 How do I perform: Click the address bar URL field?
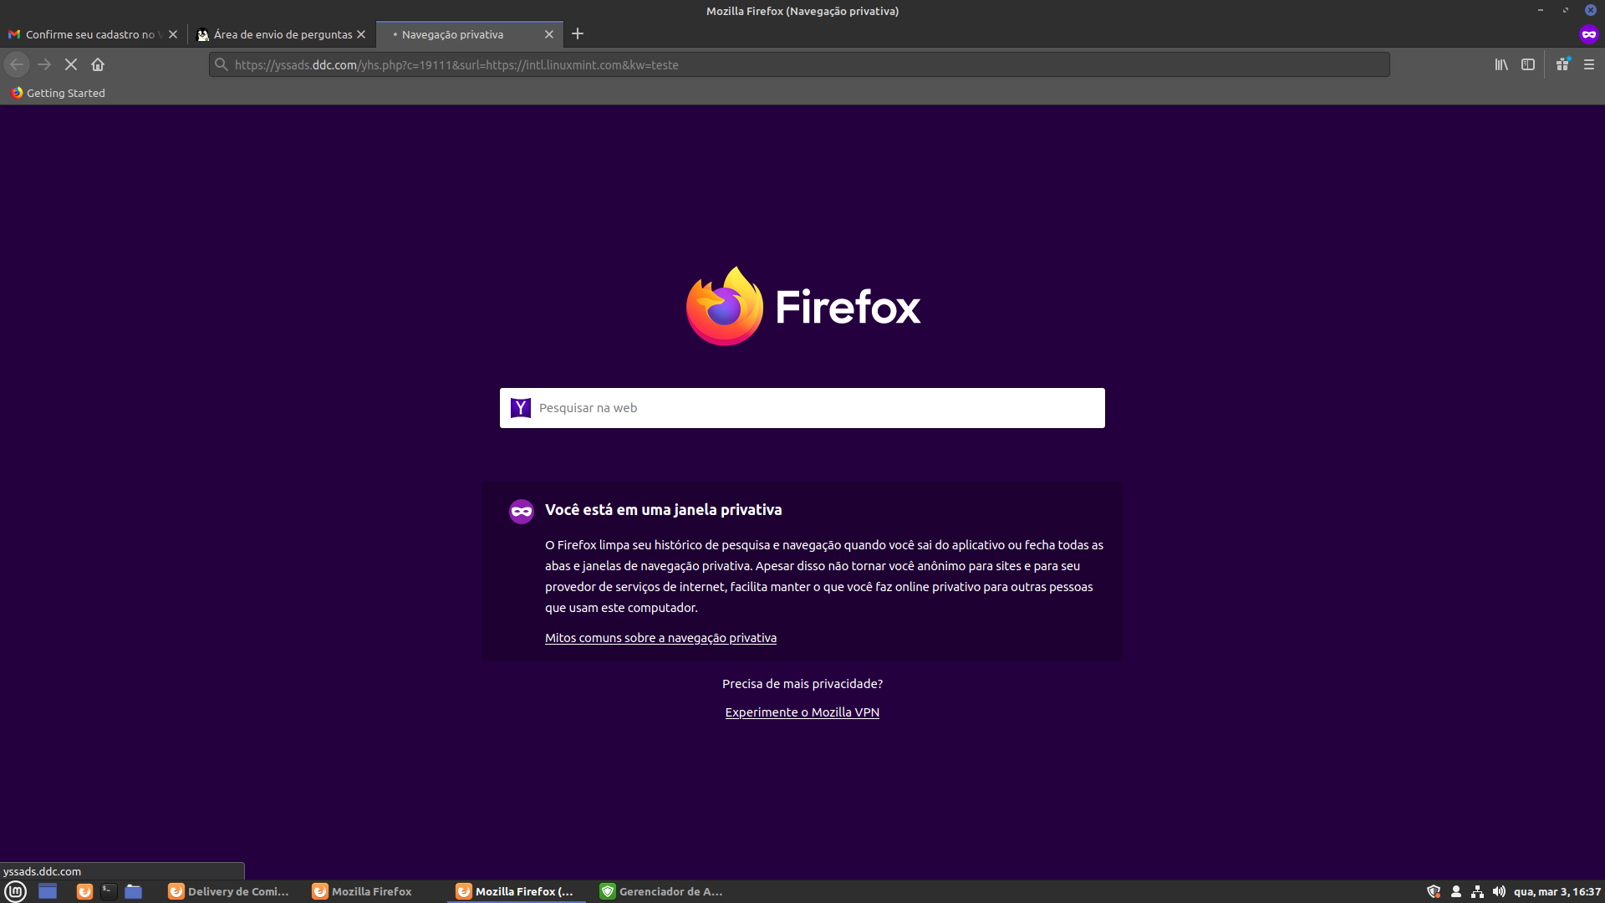[x=798, y=64]
